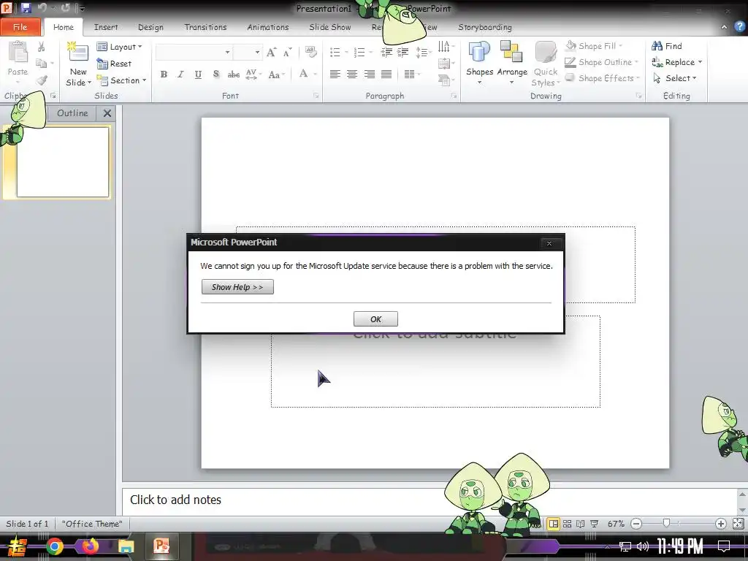
Task: Open the Transitions tab
Action: pos(205,27)
